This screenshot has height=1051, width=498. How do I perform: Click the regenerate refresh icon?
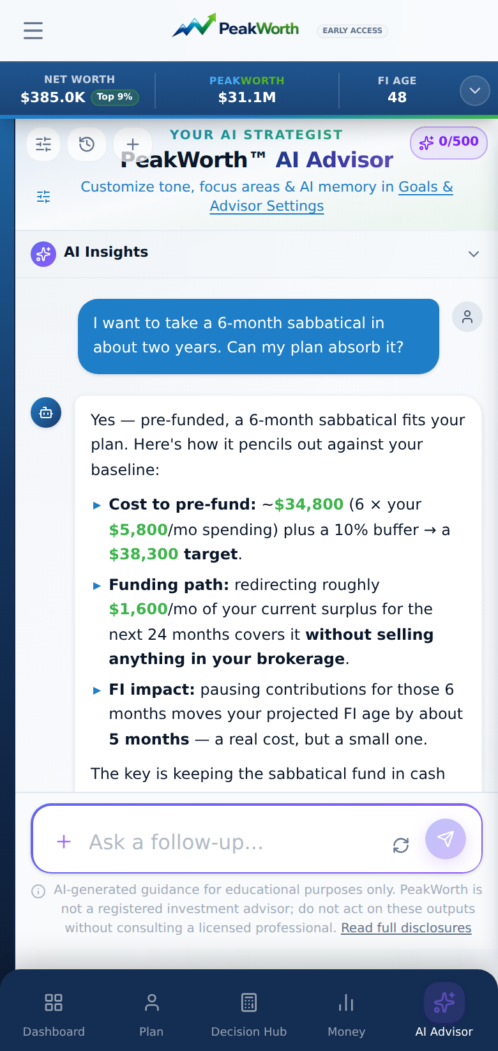pos(401,845)
